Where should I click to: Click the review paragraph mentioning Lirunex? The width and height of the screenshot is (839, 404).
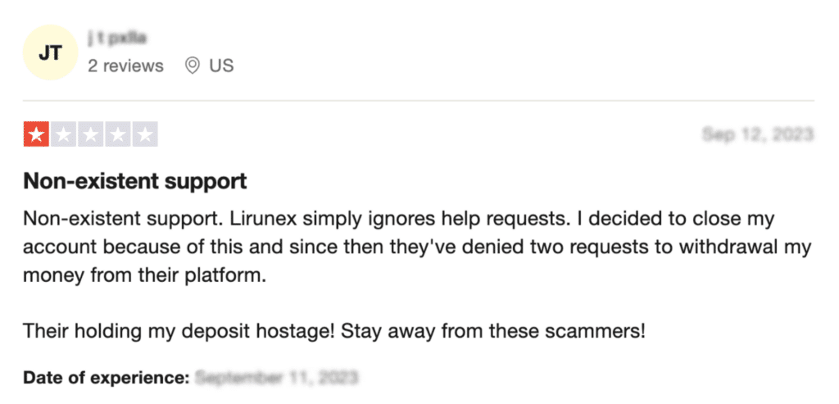click(x=417, y=248)
